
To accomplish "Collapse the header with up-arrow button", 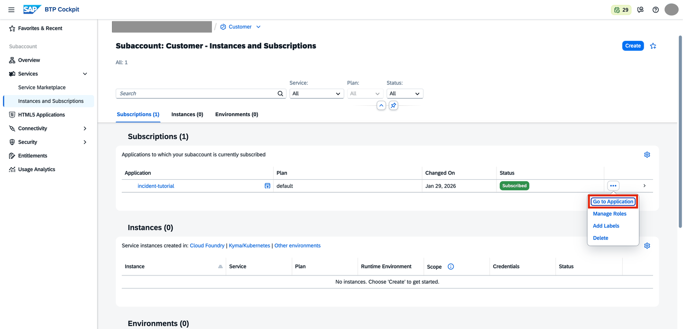I will point(381,106).
